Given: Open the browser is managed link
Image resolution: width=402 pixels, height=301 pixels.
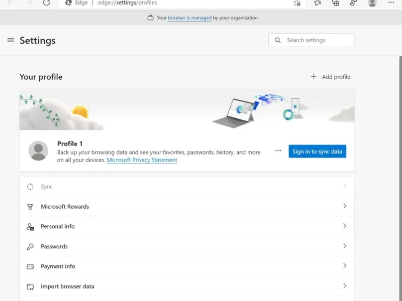Looking at the screenshot, I should click(190, 18).
